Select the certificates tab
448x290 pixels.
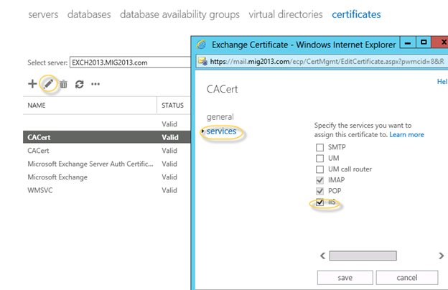pyautogui.click(x=356, y=14)
